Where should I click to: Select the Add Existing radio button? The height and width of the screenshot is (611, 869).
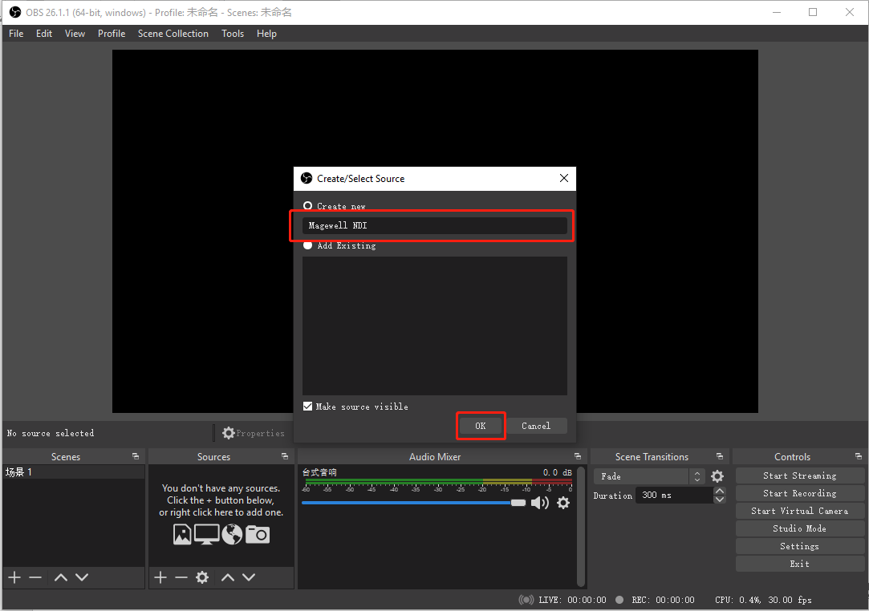(x=307, y=245)
